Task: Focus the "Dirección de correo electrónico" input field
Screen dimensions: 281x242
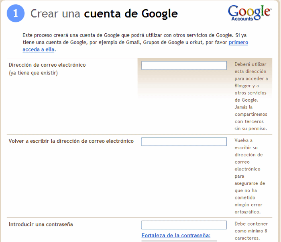Action: (x=184, y=66)
